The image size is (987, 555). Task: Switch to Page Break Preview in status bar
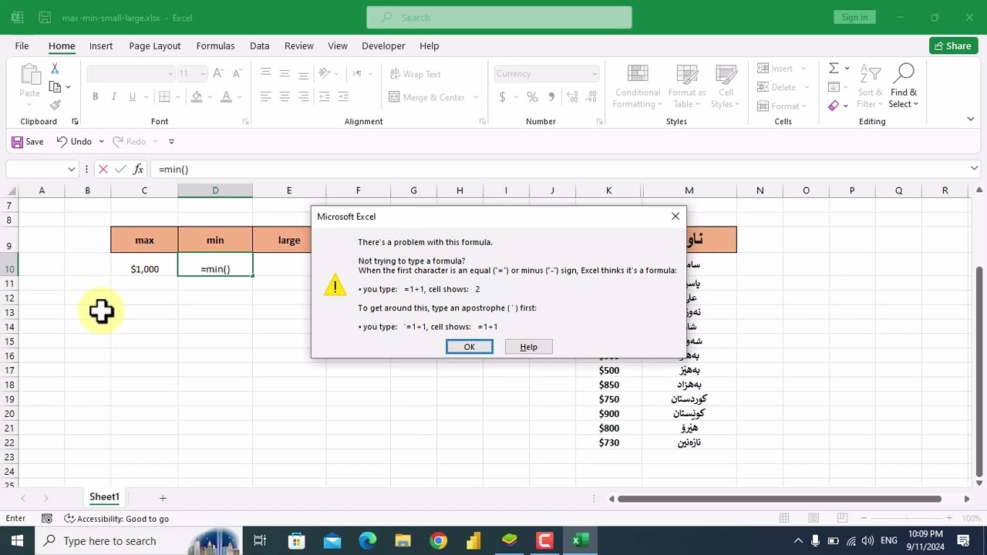point(843,519)
